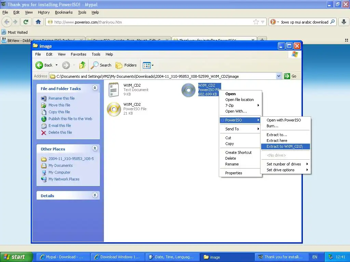The image size is (350, 262).
Task: Open the Search tool in Explorer toolbar
Action: pyautogui.click(x=101, y=65)
